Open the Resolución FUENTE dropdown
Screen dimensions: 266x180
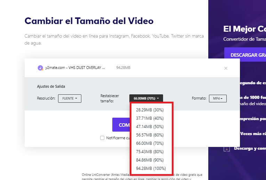tap(70, 99)
